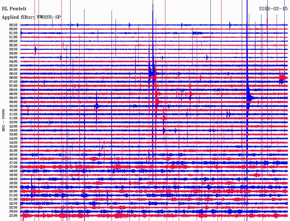Select the 20:00 time label
The height and width of the screenshot is (221, 290).
pos(13,187)
